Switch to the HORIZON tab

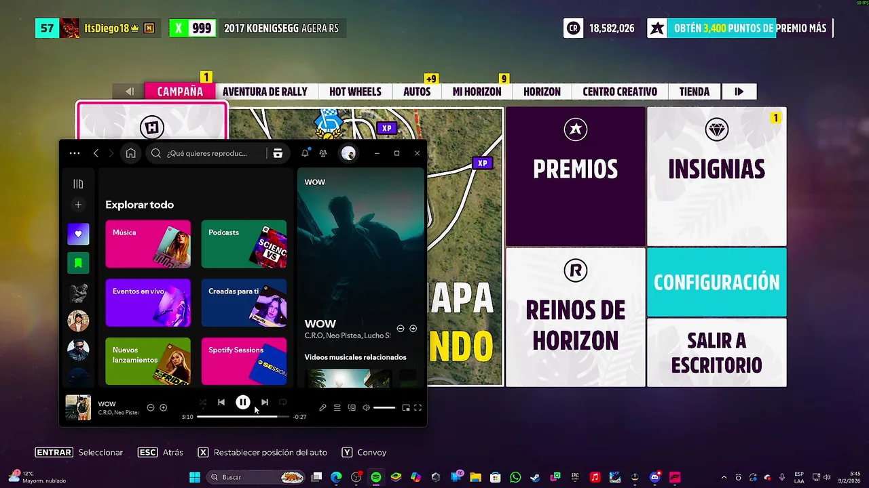[x=542, y=91]
